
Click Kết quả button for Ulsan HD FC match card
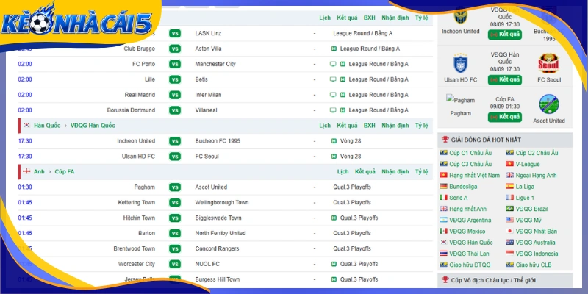point(505,79)
